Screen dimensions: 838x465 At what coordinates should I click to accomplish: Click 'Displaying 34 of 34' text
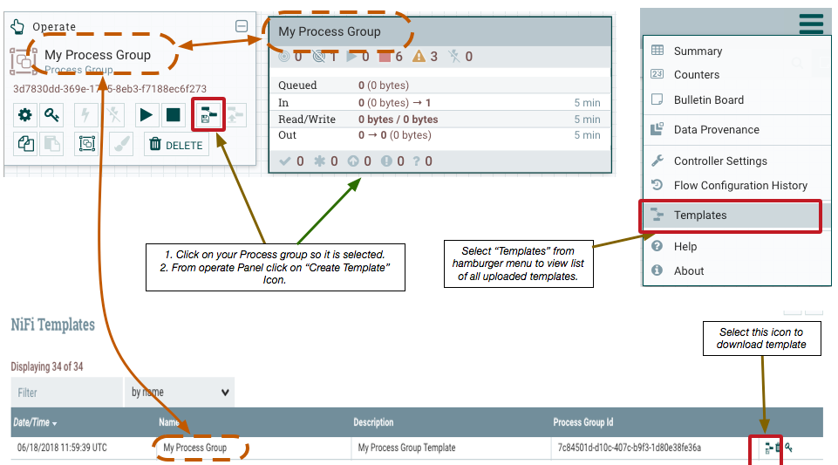tap(47, 366)
